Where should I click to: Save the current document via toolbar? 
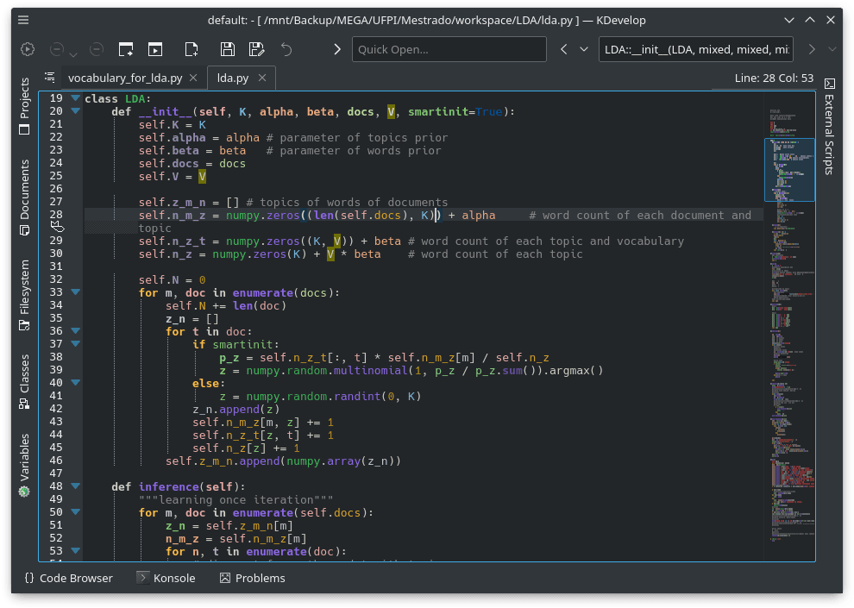point(228,49)
